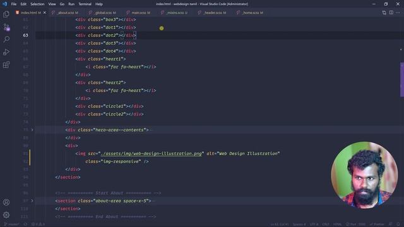Click the Spaces indentation selector
404x227 pixels.
tap(299, 224)
